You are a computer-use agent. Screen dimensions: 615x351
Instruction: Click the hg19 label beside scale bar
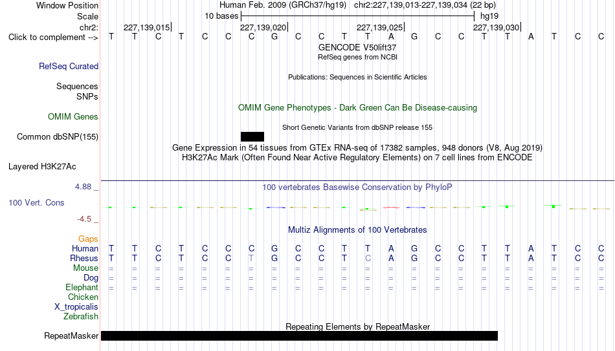click(489, 16)
